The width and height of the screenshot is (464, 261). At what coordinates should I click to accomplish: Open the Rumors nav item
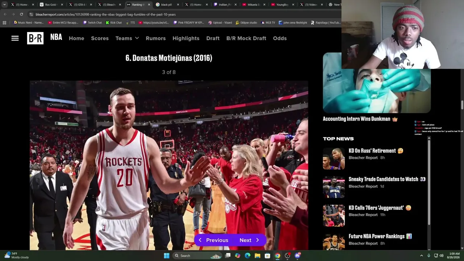156,38
